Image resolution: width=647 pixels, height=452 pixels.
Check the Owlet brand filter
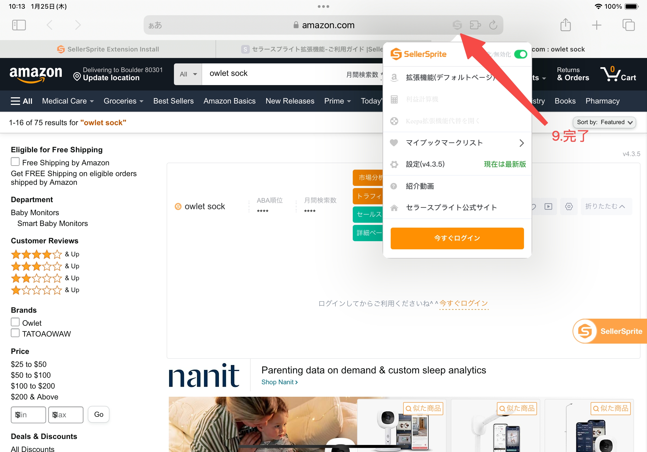[15, 322]
